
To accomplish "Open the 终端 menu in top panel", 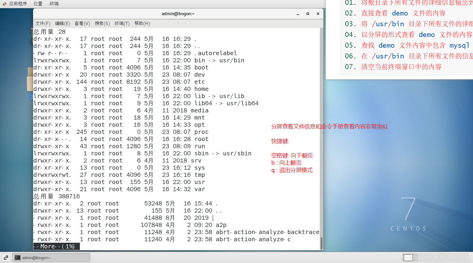I will [54, 4].
